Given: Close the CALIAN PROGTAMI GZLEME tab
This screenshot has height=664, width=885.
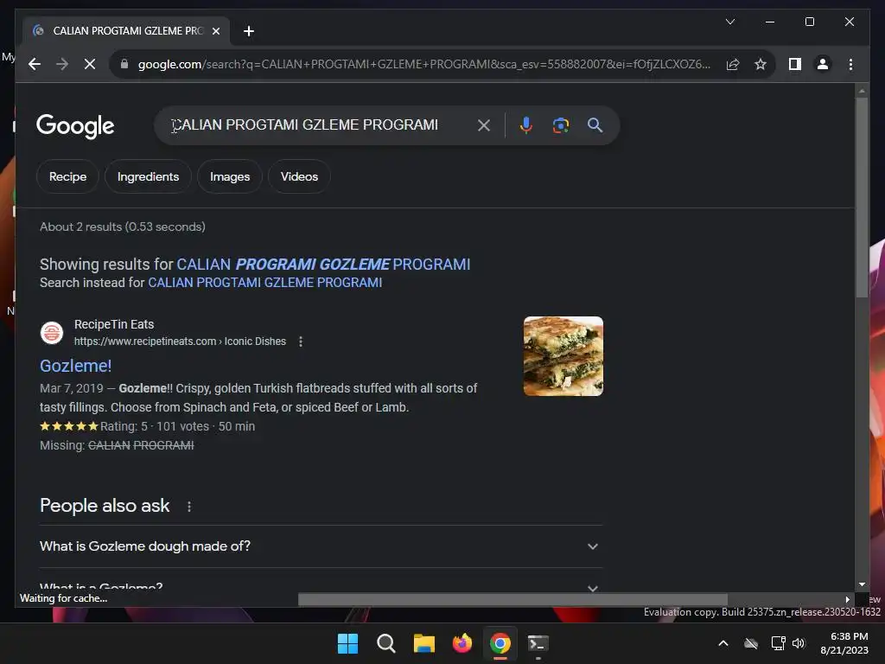Looking at the screenshot, I should (215, 31).
